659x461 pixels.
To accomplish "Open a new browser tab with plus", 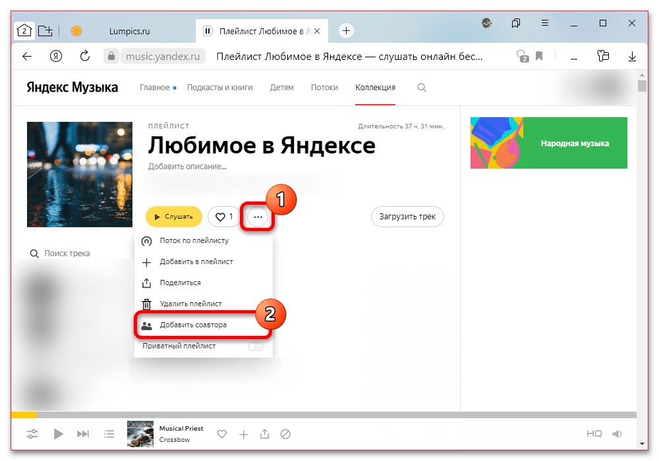I will (x=346, y=31).
